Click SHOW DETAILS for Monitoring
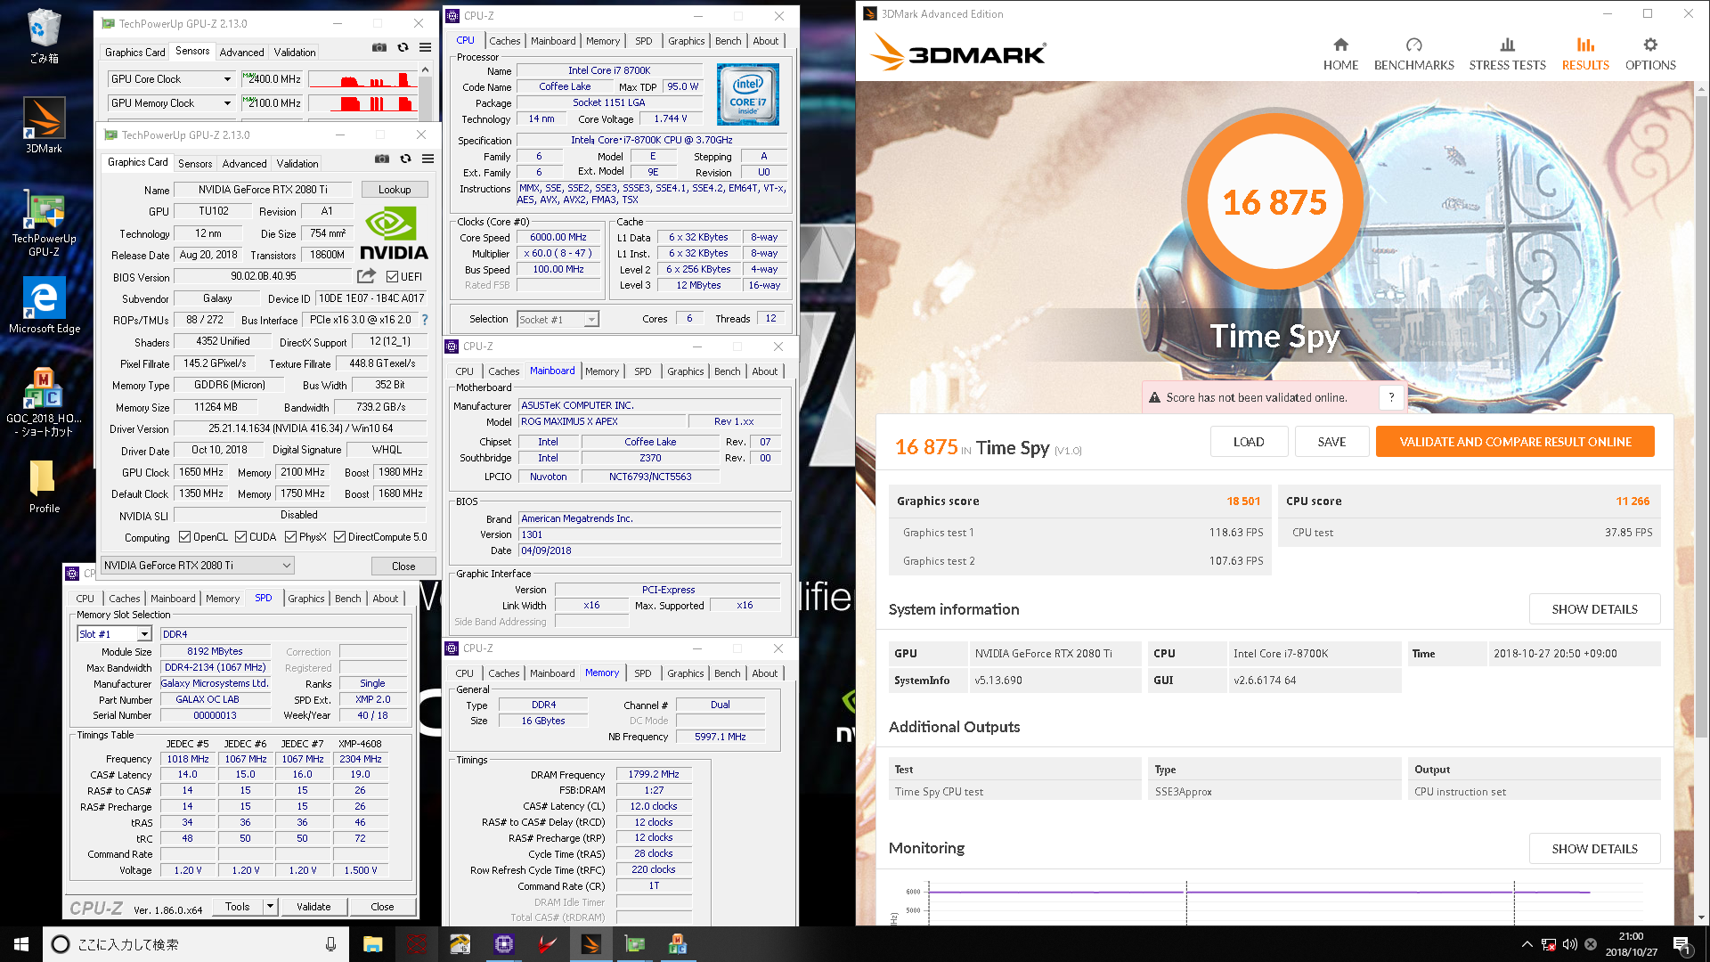The width and height of the screenshot is (1710, 962). click(x=1594, y=849)
